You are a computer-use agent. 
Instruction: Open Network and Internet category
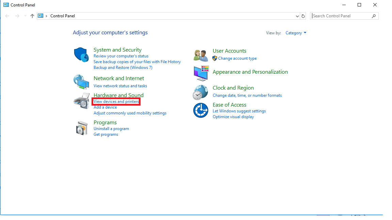pos(119,78)
